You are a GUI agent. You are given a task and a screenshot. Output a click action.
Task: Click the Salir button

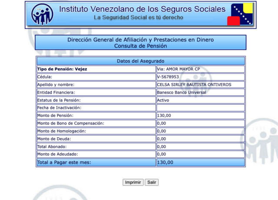(x=152, y=182)
